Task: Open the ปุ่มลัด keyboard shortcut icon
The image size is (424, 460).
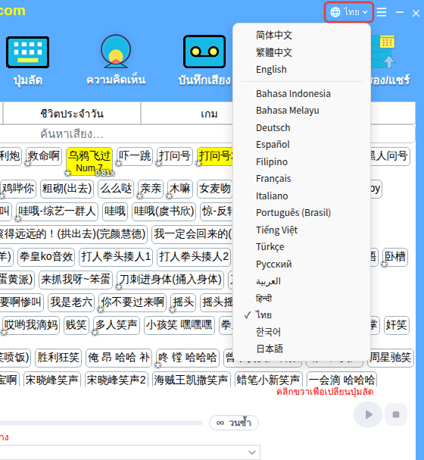Action: click(x=27, y=52)
